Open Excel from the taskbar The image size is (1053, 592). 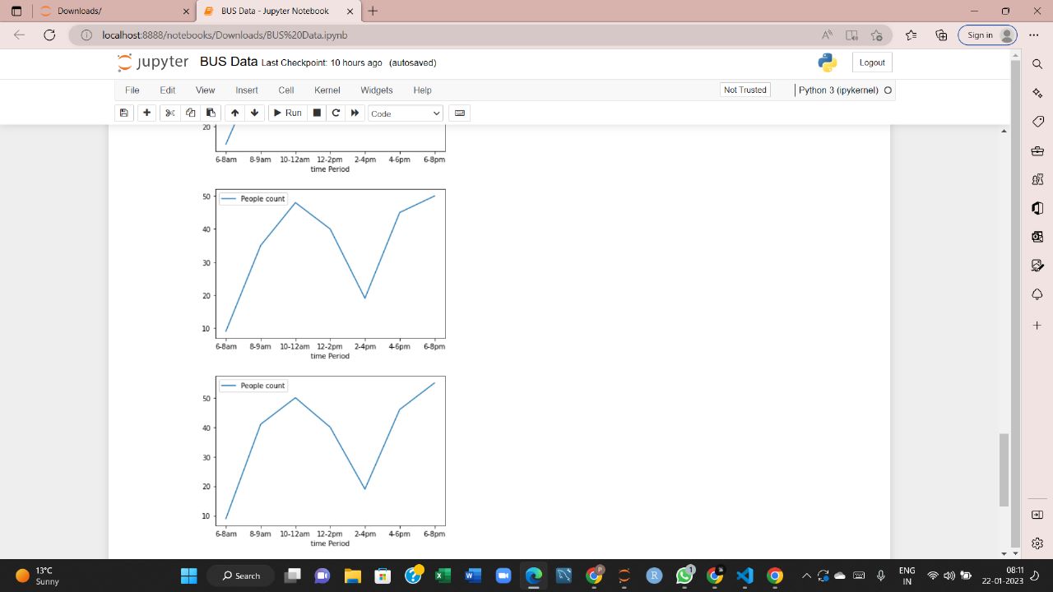(x=443, y=576)
